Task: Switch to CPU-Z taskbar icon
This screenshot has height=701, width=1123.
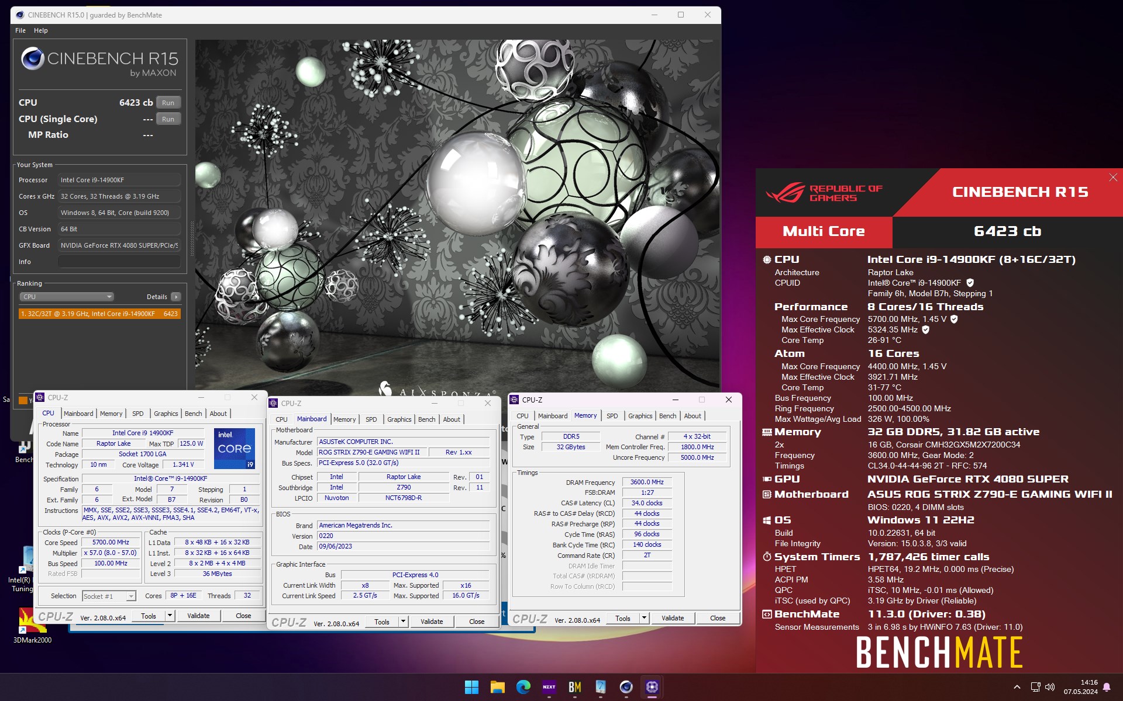Action: click(652, 687)
